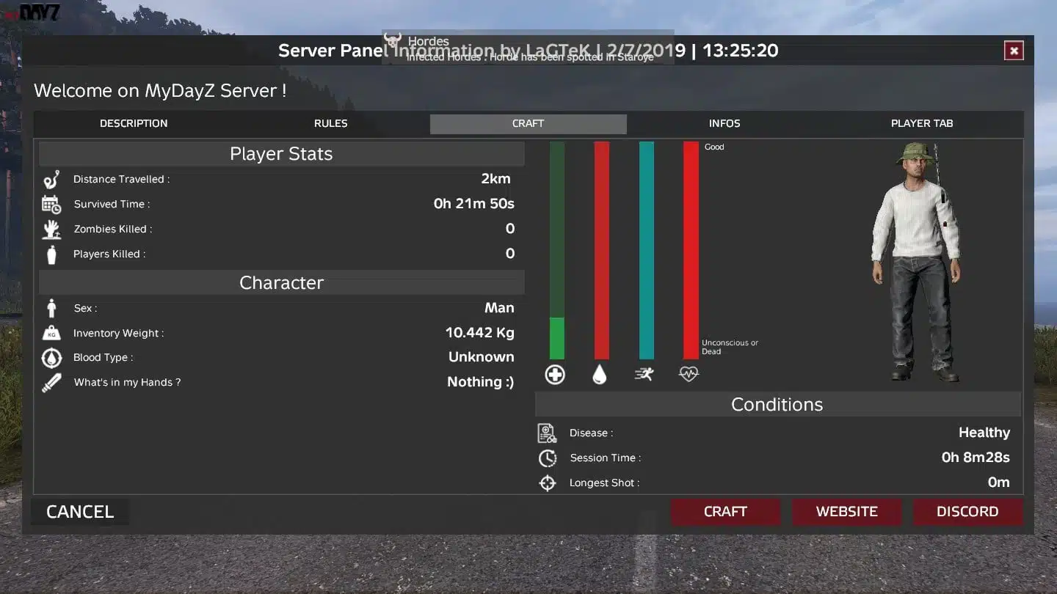1057x594 pixels.
Task: Click the 'Nothing :)' hands value
Action: point(481,382)
